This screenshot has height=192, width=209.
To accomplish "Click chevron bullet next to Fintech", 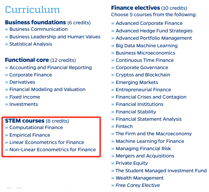I will click(113, 127).
